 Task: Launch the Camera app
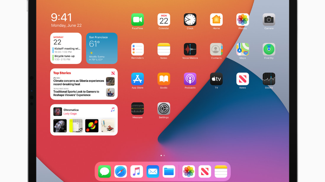tap(269, 20)
